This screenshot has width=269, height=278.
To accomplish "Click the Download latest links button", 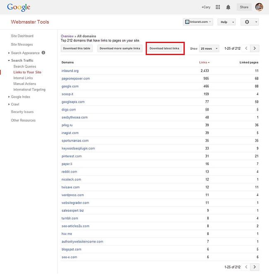I will 164,48.
